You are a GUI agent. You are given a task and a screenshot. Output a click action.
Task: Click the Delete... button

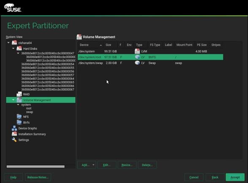(x=147, y=165)
